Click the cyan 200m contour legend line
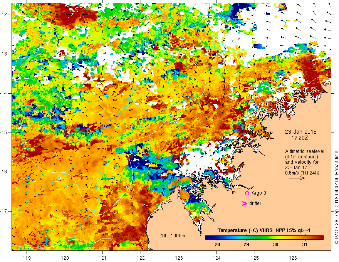 (x=166, y=240)
